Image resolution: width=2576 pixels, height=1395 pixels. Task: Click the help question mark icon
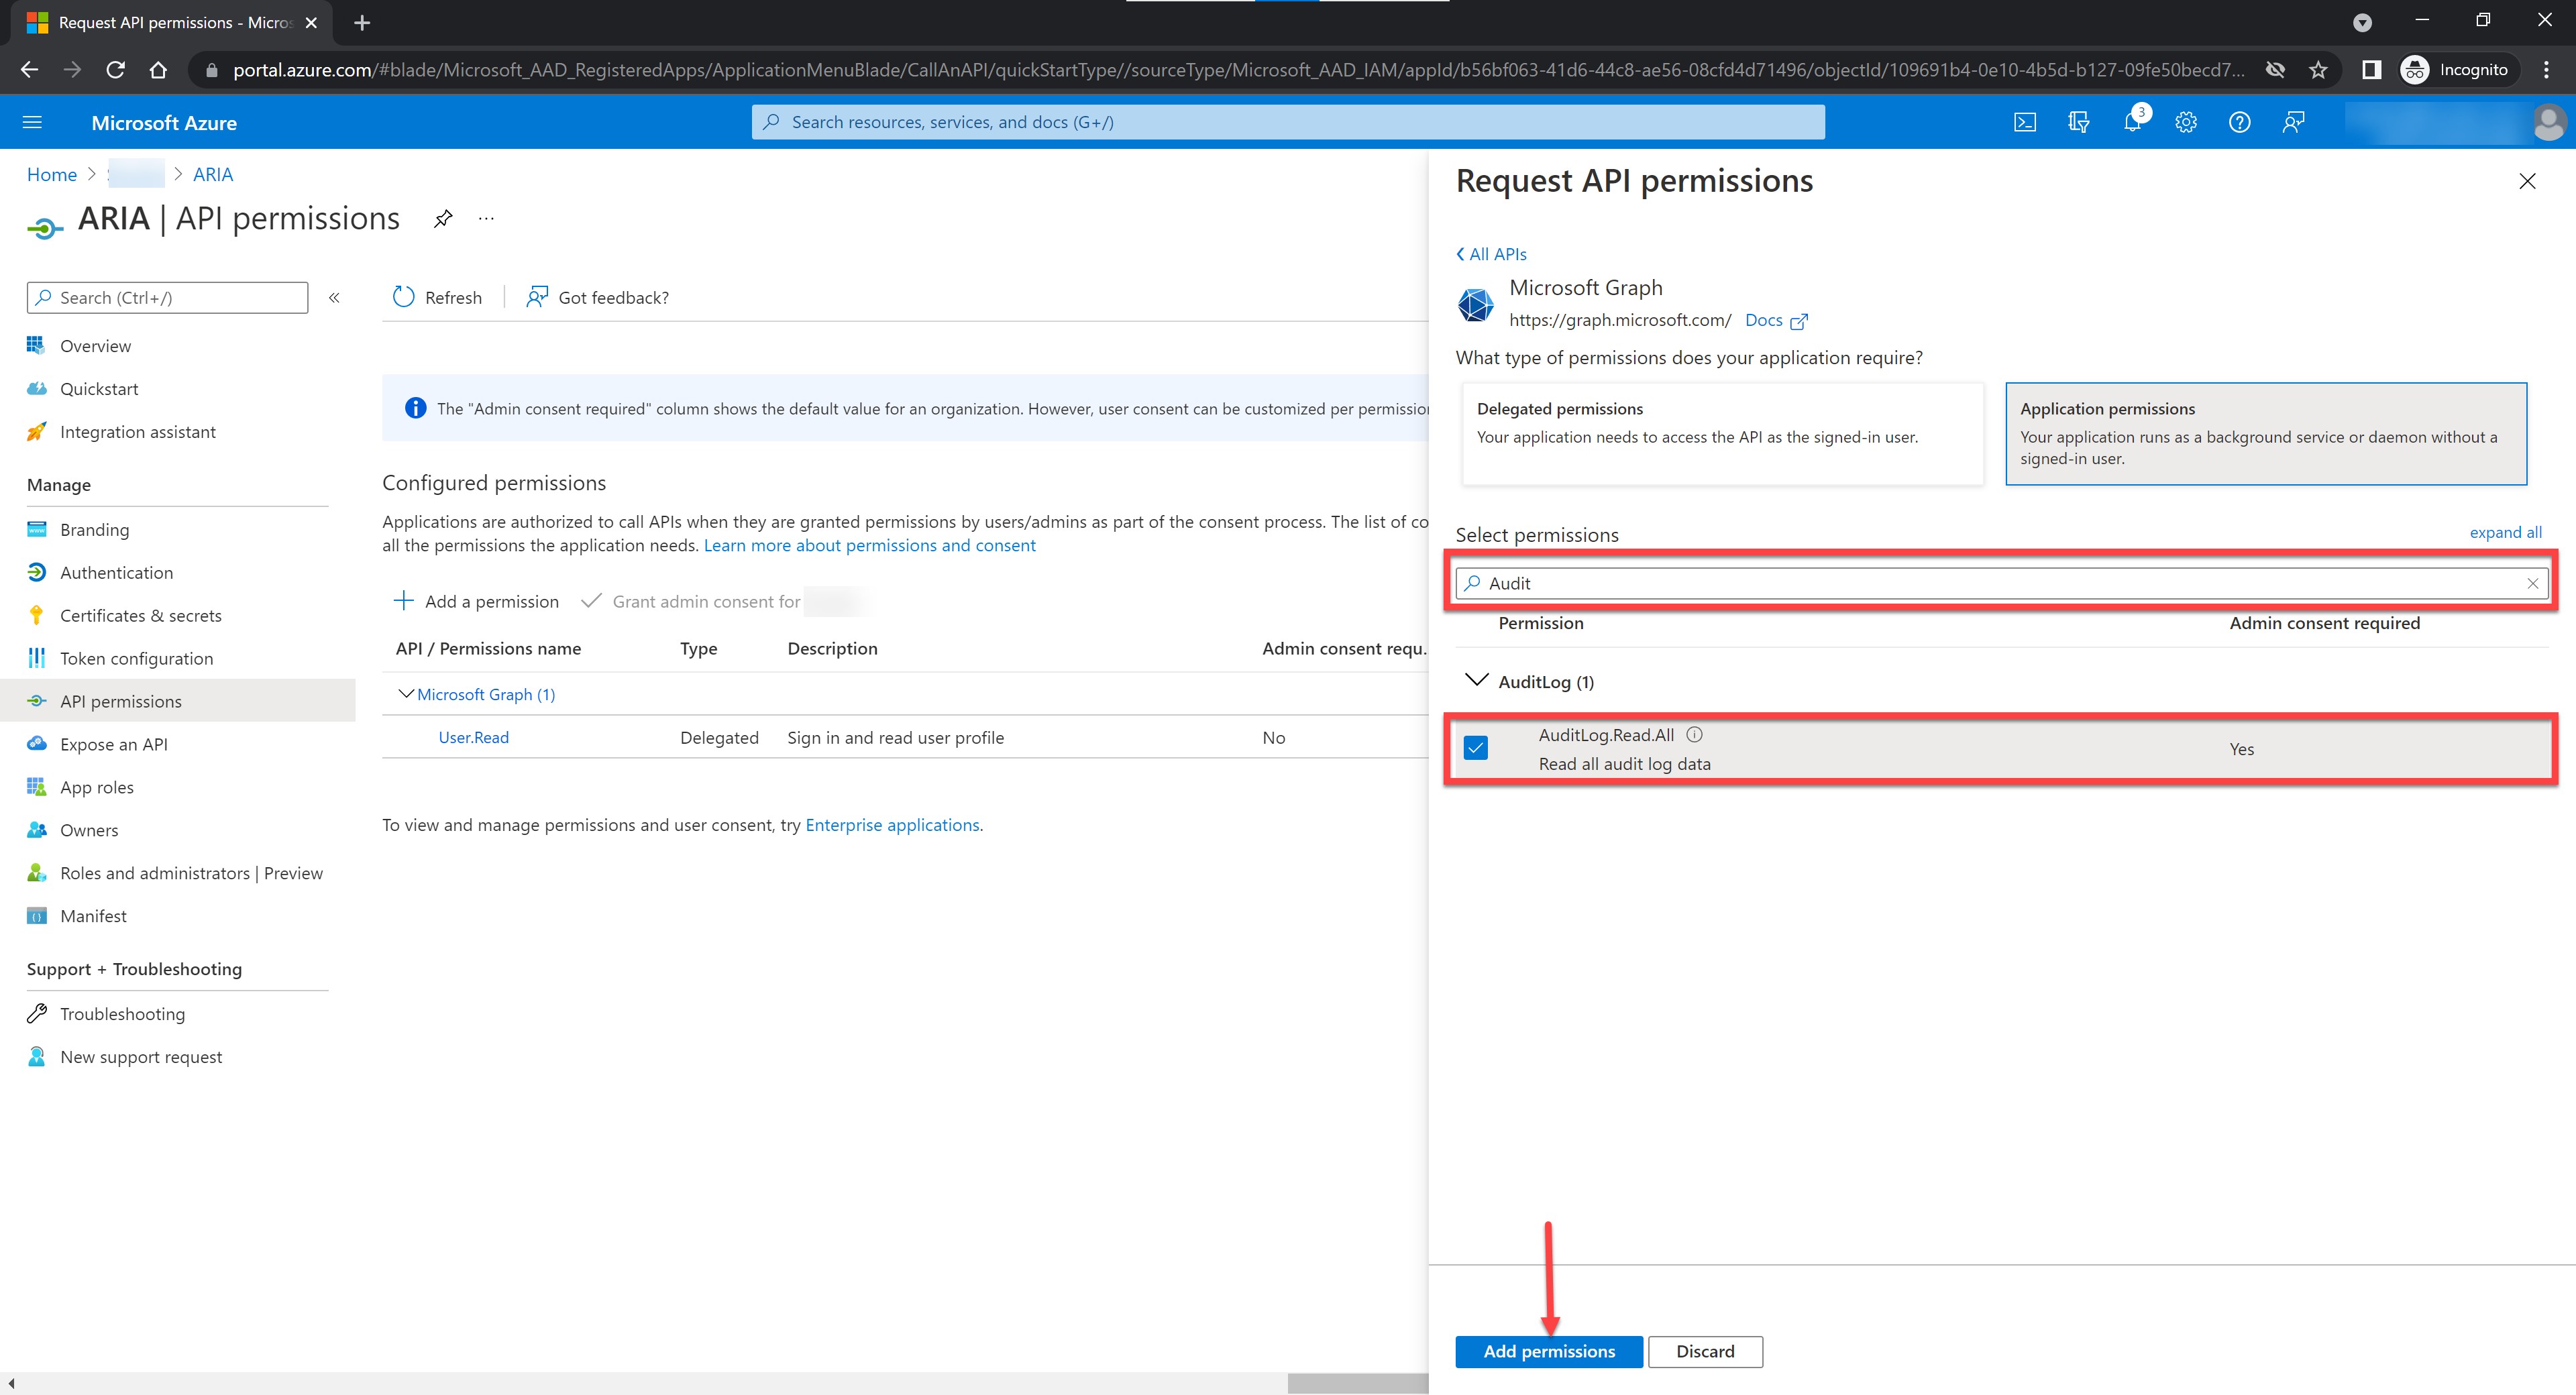pyautogui.click(x=2240, y=122)
